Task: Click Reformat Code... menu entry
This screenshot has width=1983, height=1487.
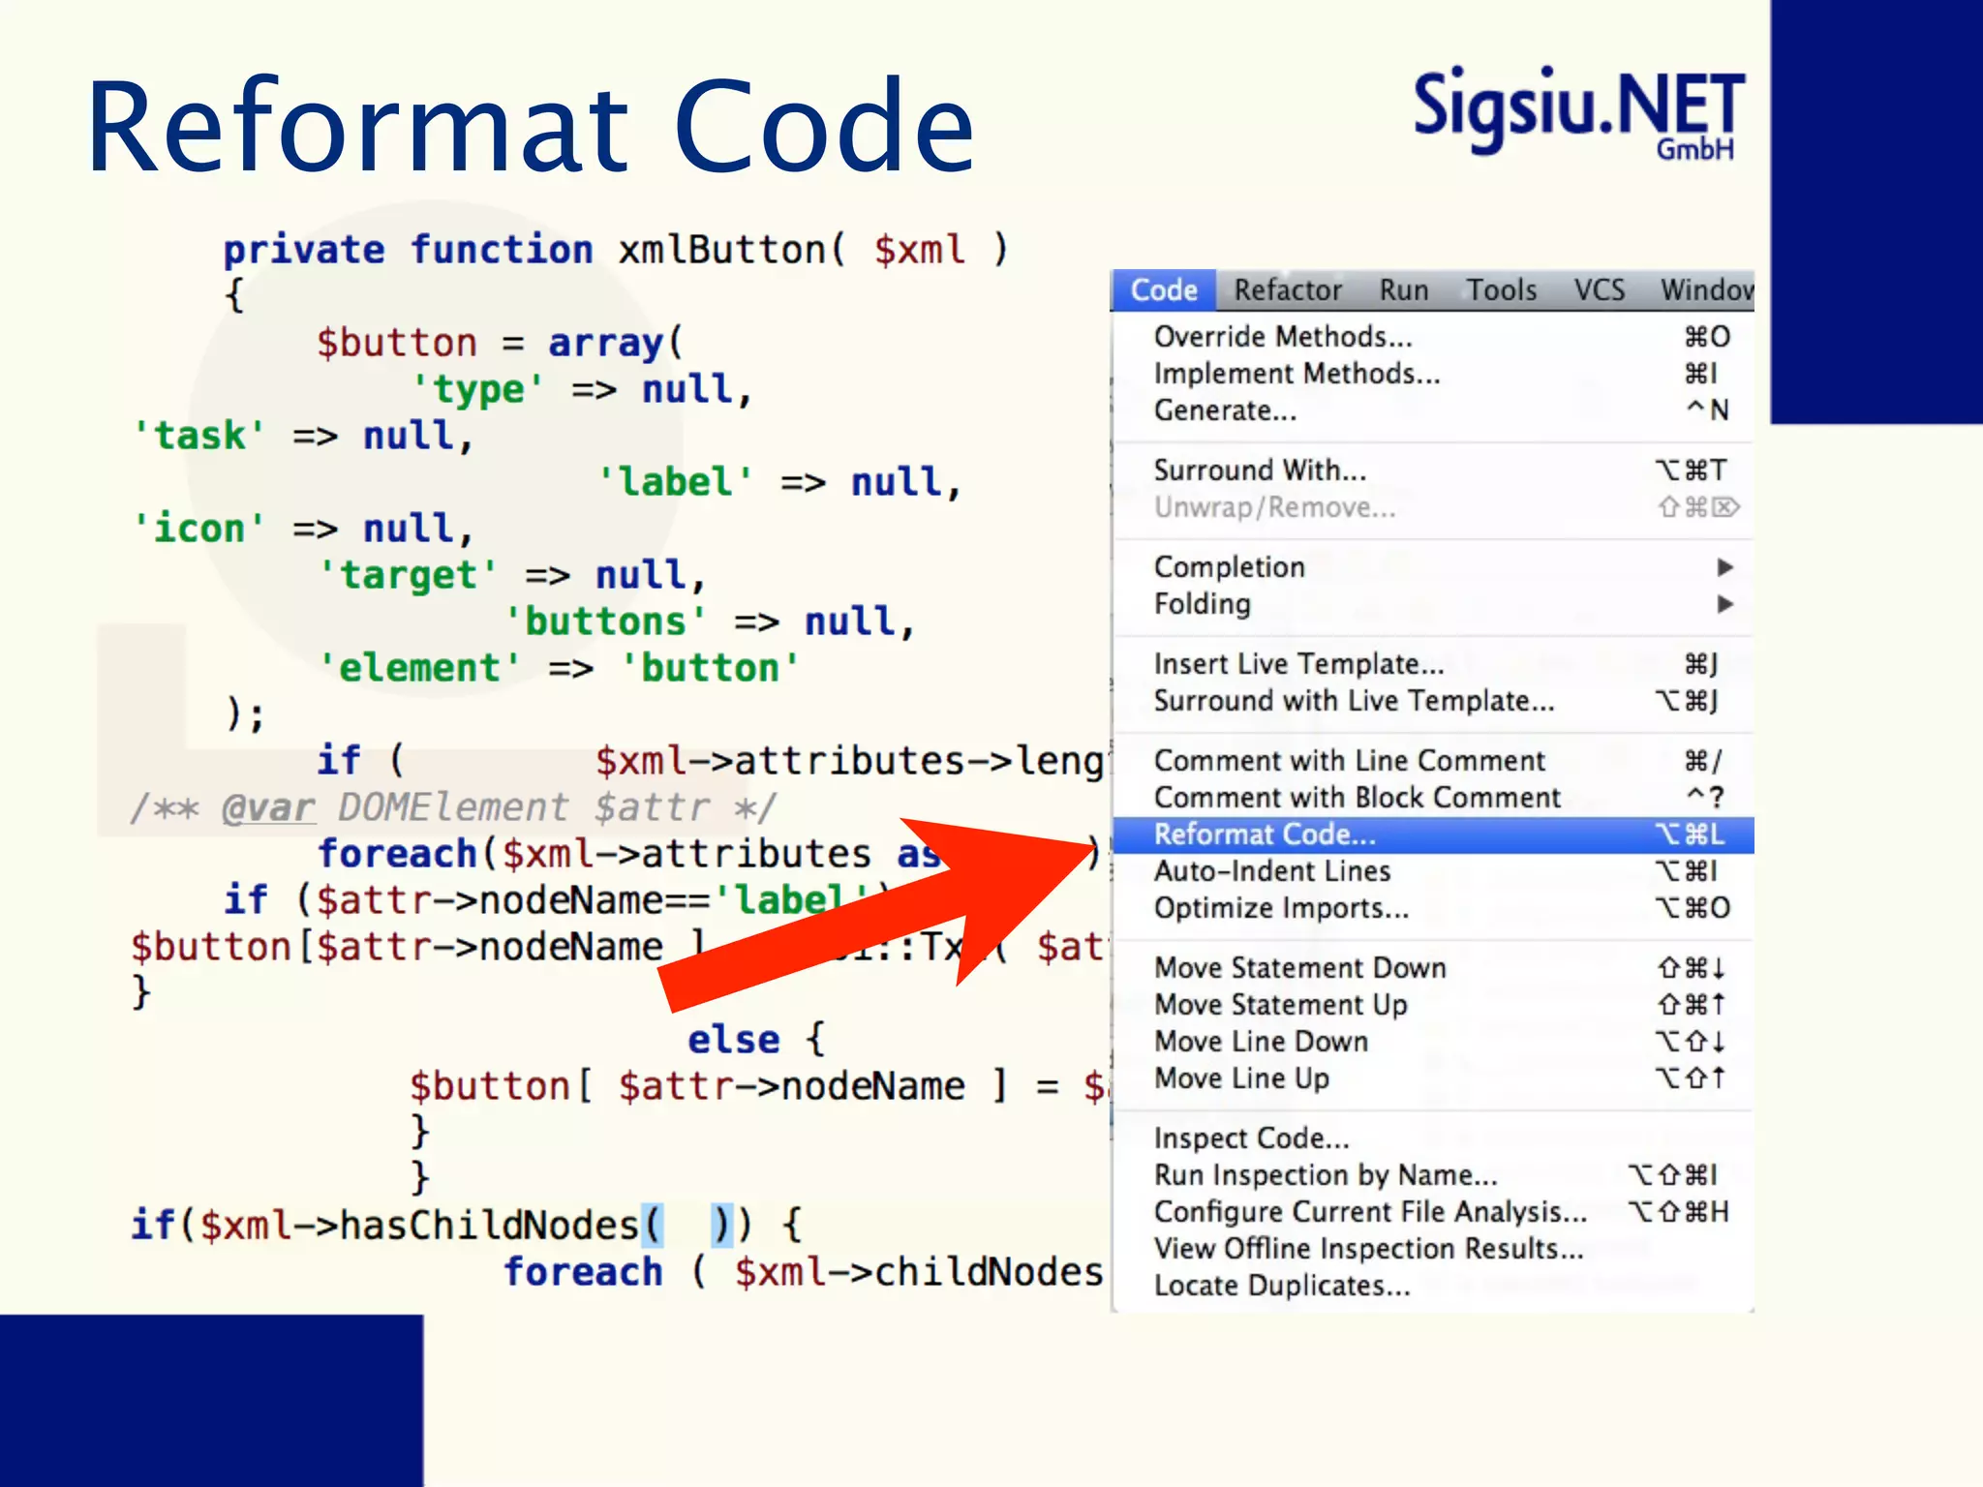Action: point(1433,835)
